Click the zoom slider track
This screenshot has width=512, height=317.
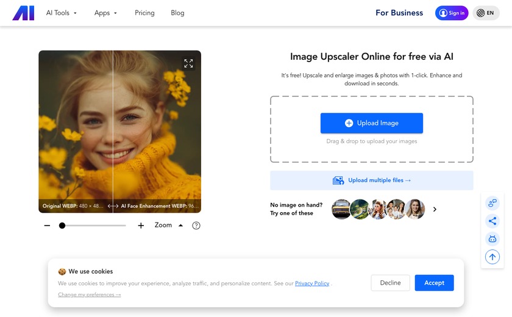[93, 226]
